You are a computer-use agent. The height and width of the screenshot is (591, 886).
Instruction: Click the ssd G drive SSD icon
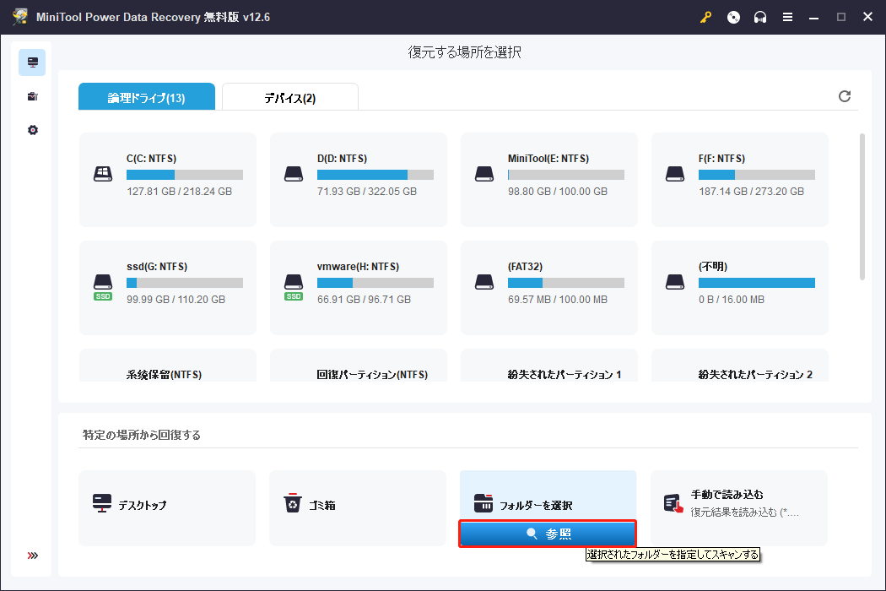(103, 287)
